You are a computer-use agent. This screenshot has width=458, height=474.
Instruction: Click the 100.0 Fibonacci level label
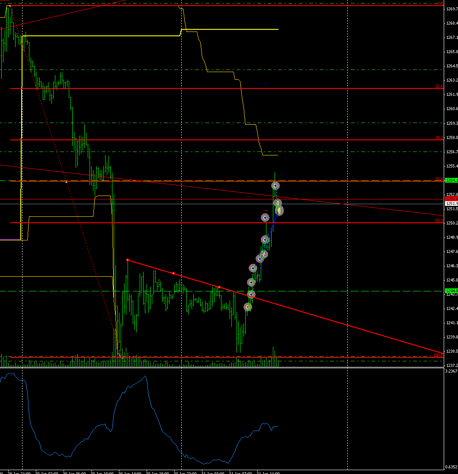[x=439, y=355]
